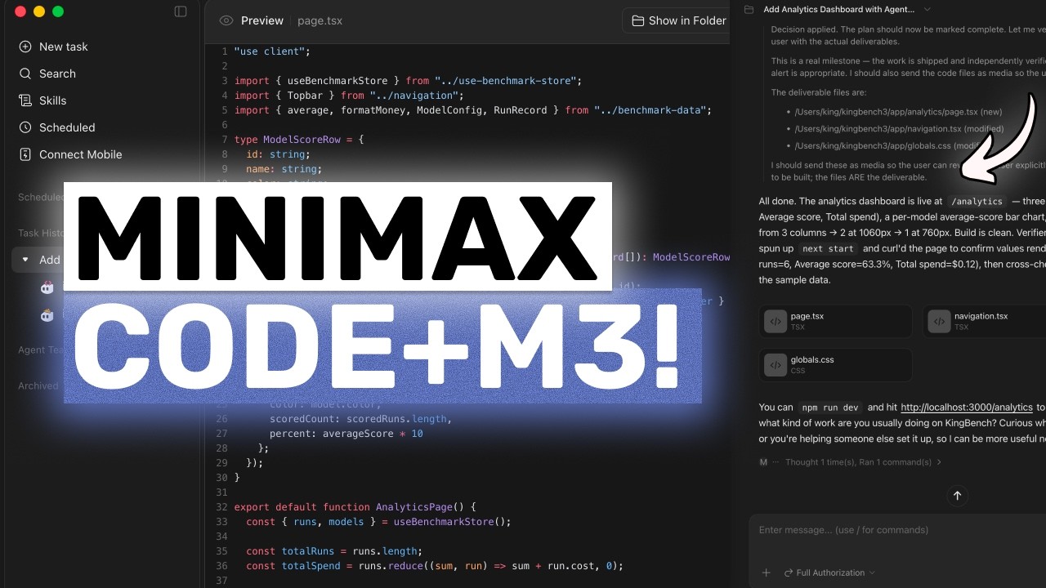Screen dimensions: 1046x588
Task: Click the M model avatar icon
Action: click(763, 462)
